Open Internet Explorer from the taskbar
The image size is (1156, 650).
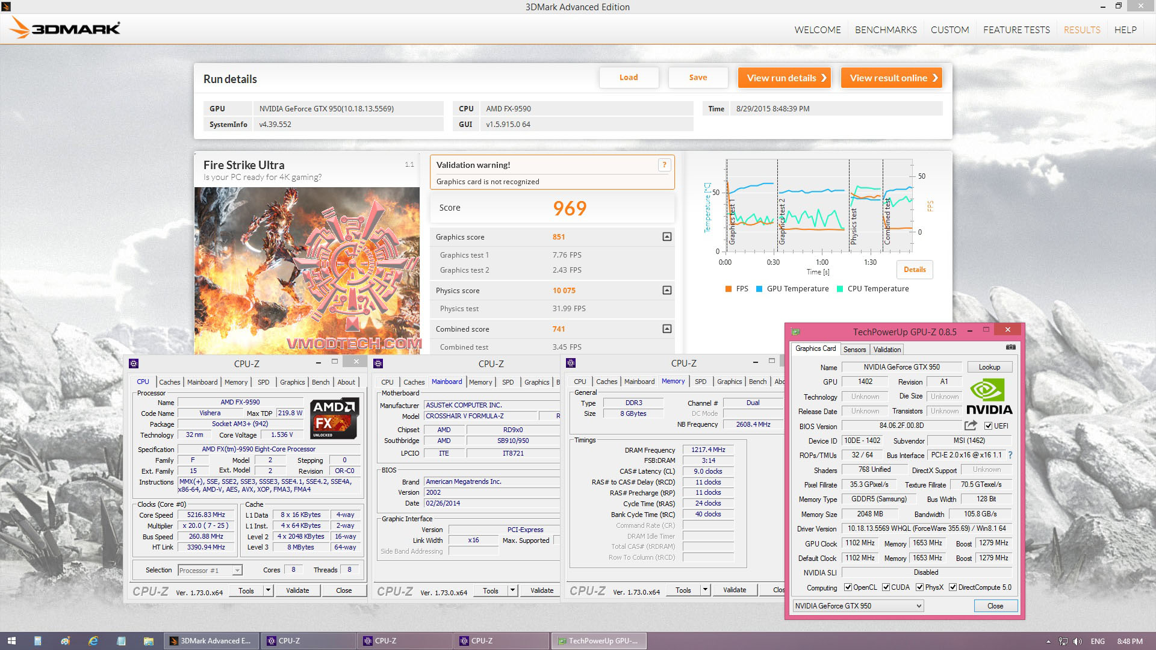(93, 641)
